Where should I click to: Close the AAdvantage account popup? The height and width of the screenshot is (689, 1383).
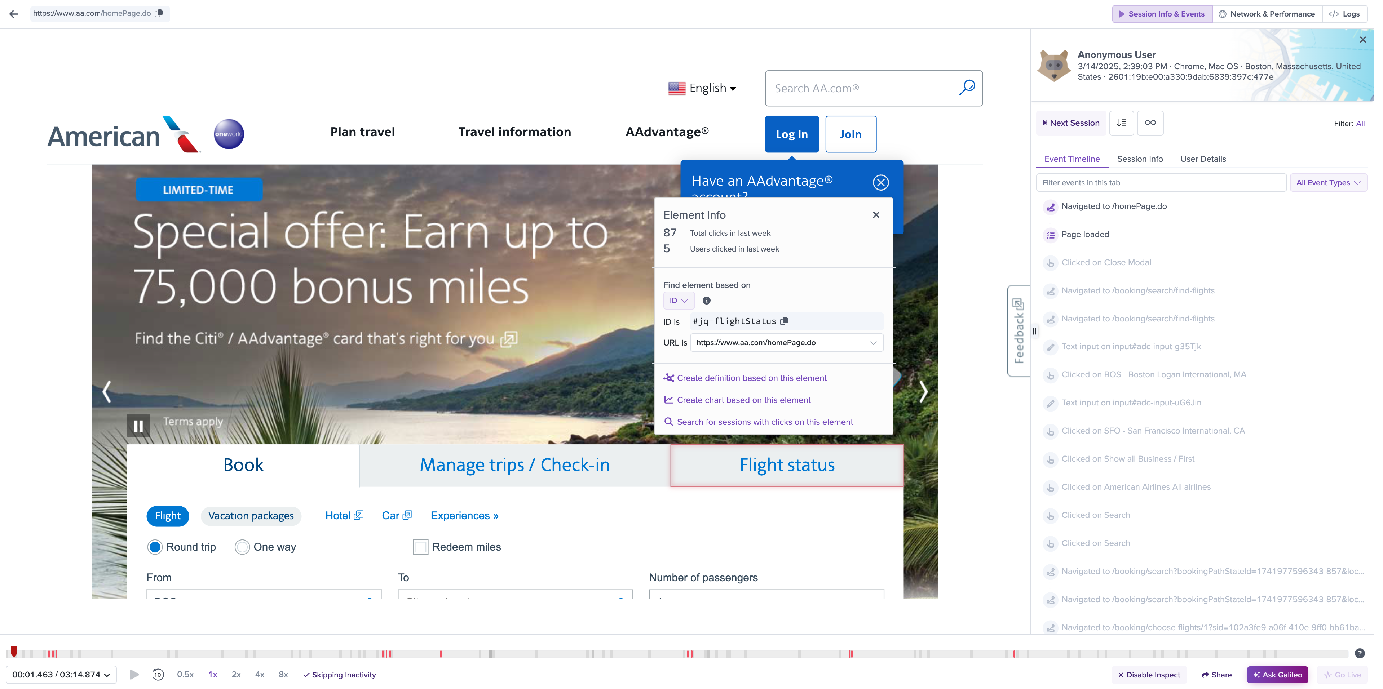tap(880, 182)
